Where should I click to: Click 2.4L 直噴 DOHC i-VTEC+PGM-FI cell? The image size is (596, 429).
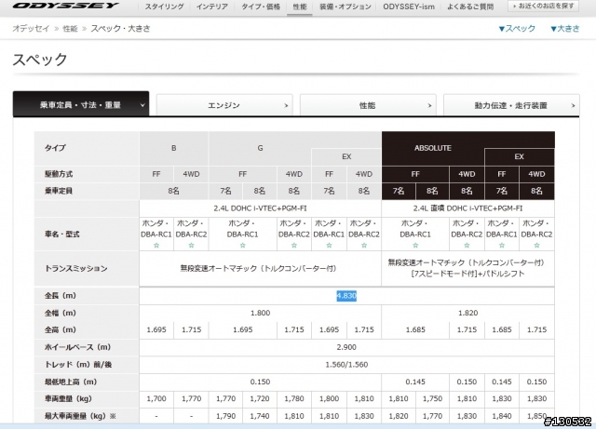[x=467, y=208]
